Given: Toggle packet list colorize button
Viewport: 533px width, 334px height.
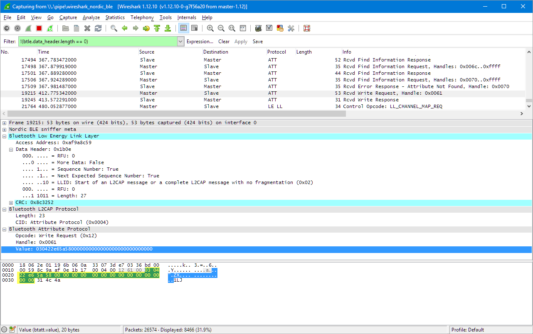Looking at the screenshot, I should coord(183,28).
